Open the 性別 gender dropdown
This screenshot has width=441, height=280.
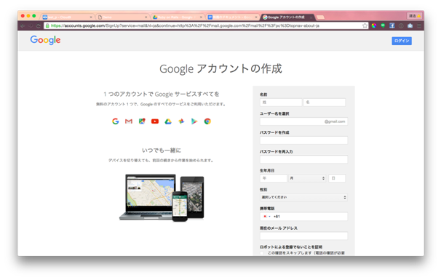click(303, 197)
